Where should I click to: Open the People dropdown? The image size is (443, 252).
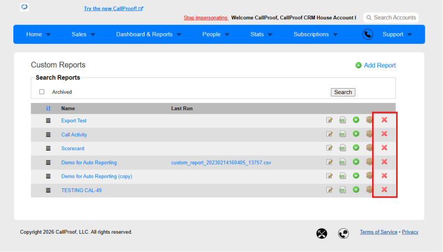pos(216,34)
